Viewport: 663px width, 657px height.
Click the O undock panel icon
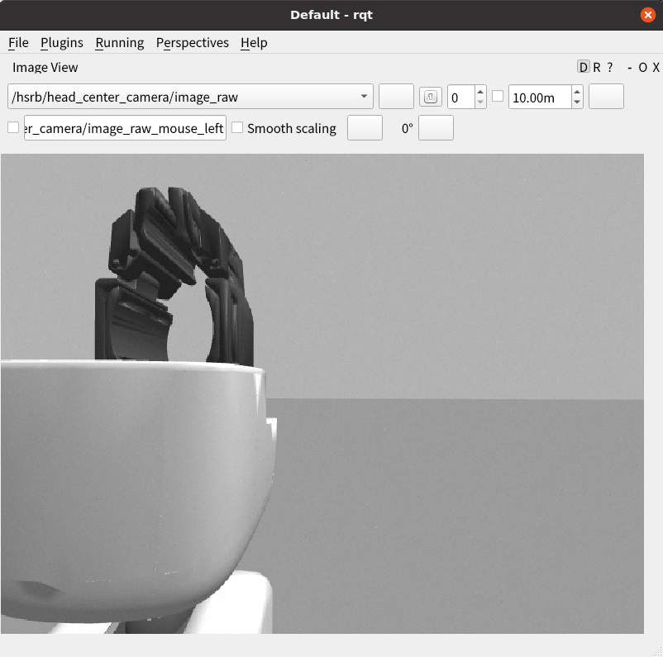[642, 68]
